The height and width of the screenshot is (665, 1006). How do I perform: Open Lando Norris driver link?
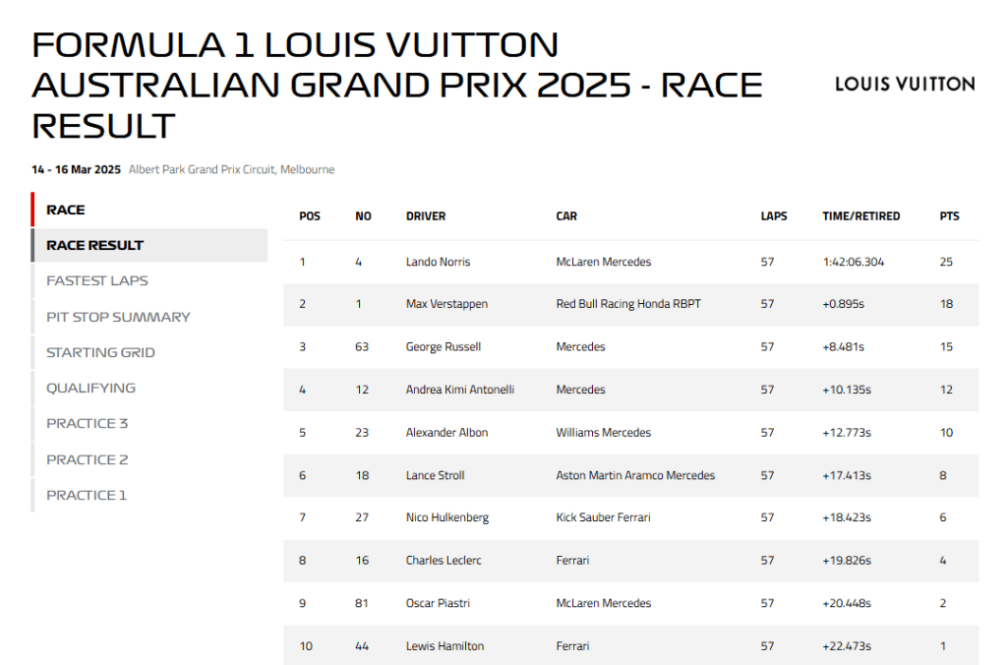(438, 263)
